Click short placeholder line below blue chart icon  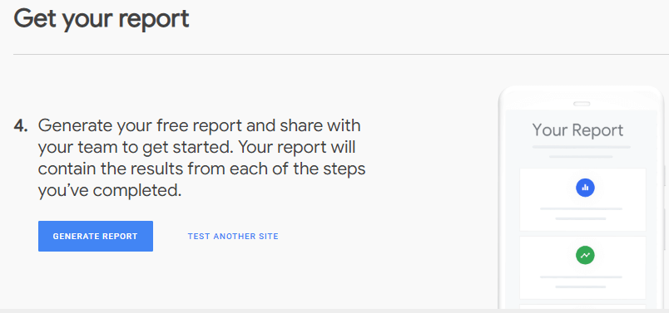(x=581, y=219)
